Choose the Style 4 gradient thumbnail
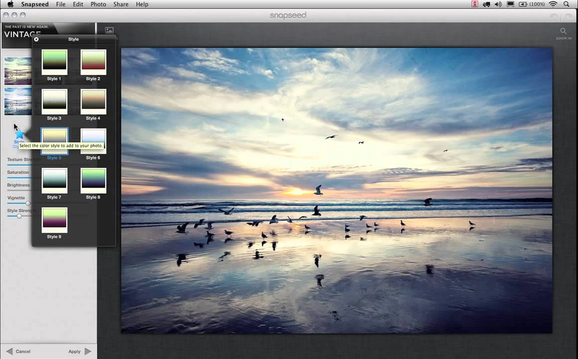Image resolution: width=578 pixels, height=359 pixels. click(x=93, y=101)
